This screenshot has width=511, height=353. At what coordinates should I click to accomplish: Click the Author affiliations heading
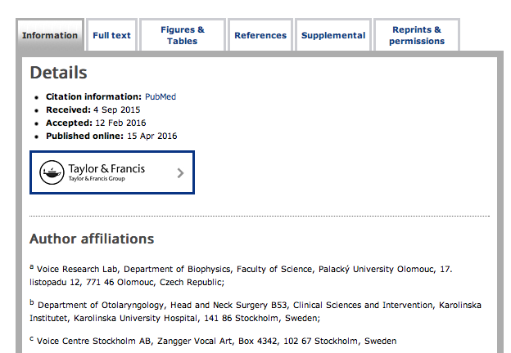point(92,239)
